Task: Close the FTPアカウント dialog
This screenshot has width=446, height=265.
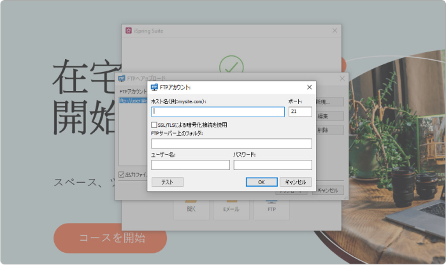Action: click(x=309, y=87)
